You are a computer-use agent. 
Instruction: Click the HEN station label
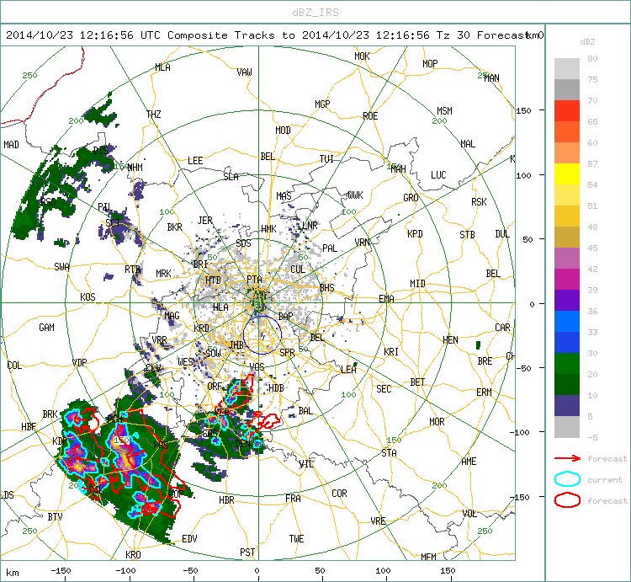(450, 340)
